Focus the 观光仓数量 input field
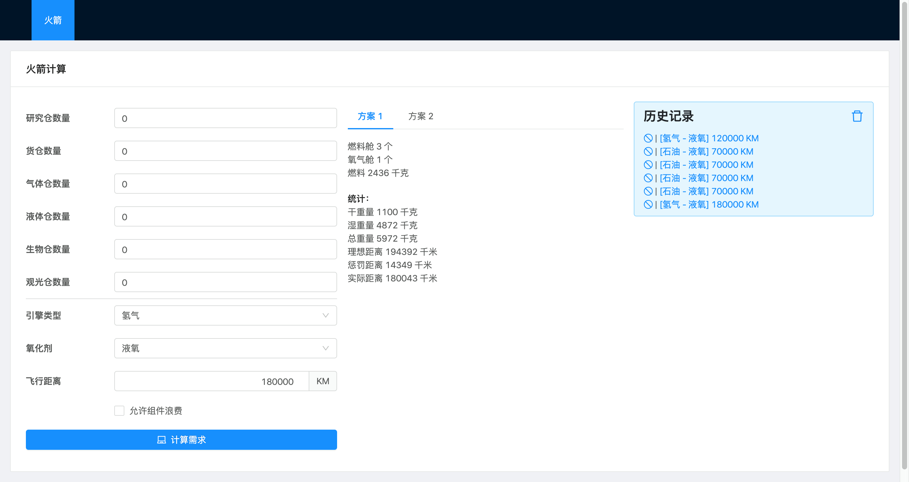The image size is (909, 482). pyautogui.click(x=225, y=282)
